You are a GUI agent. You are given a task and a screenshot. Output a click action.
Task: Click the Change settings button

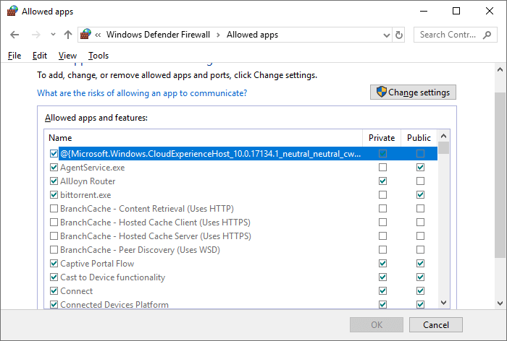point(413,92)
